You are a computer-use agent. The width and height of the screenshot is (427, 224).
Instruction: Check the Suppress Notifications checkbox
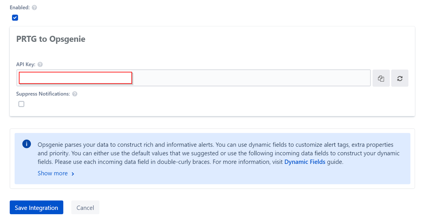[x=21, y=104]
